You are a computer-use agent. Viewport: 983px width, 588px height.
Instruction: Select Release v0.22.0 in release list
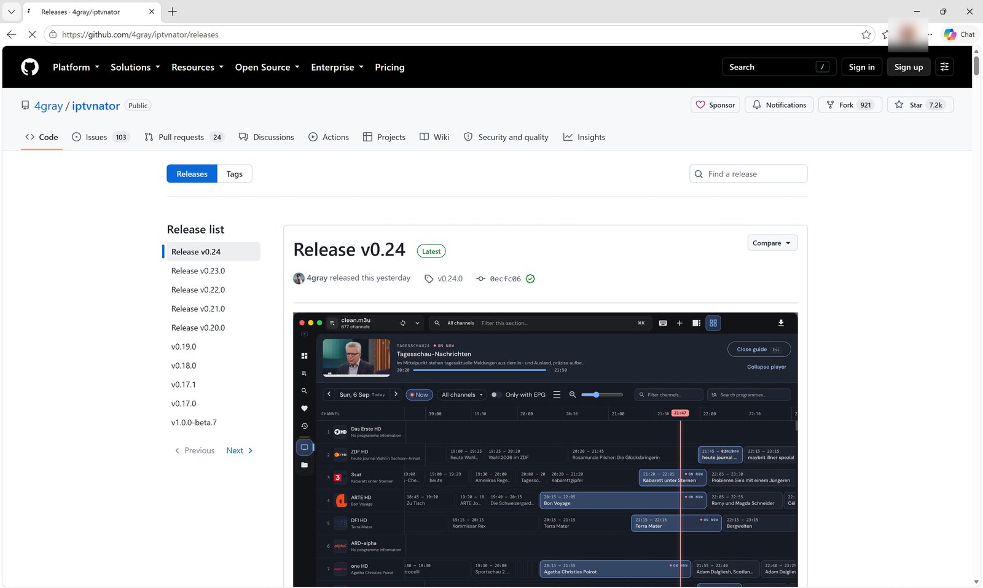[213, 289]
